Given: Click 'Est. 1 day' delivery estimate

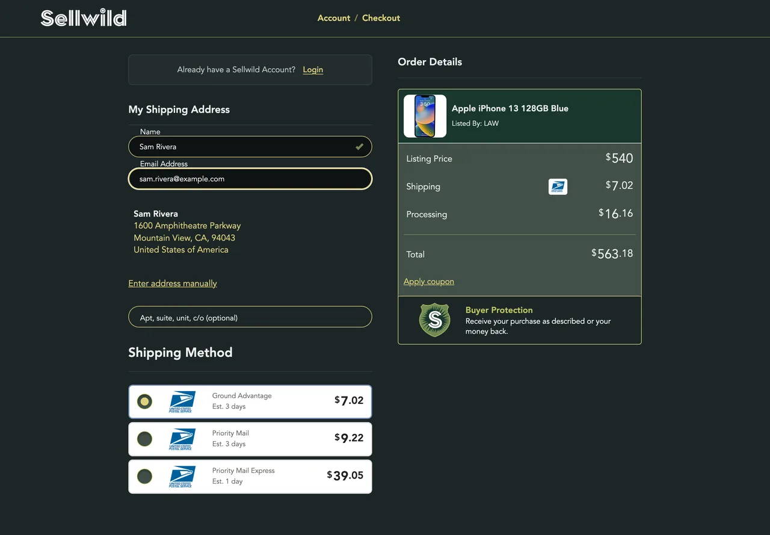Looking at the screenshot, I should pyautogui.click(x=227, y=481).
